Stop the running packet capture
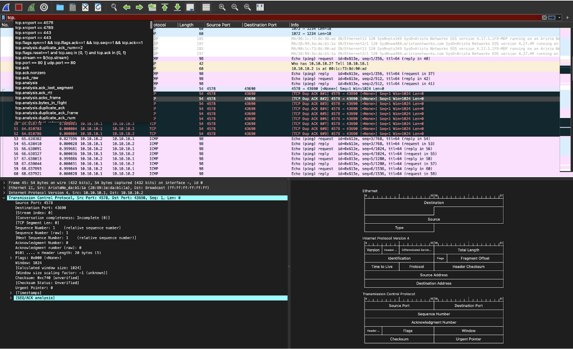 tap(18, 7)
